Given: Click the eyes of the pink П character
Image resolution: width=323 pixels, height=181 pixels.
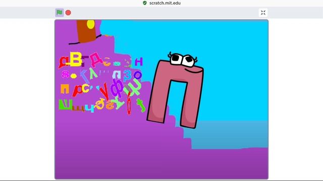Looking at the screenshot, I should click(x=183, y=60).
